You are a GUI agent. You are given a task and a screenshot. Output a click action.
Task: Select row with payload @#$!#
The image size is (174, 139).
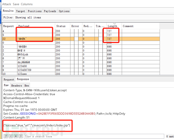tap(81, 51)
